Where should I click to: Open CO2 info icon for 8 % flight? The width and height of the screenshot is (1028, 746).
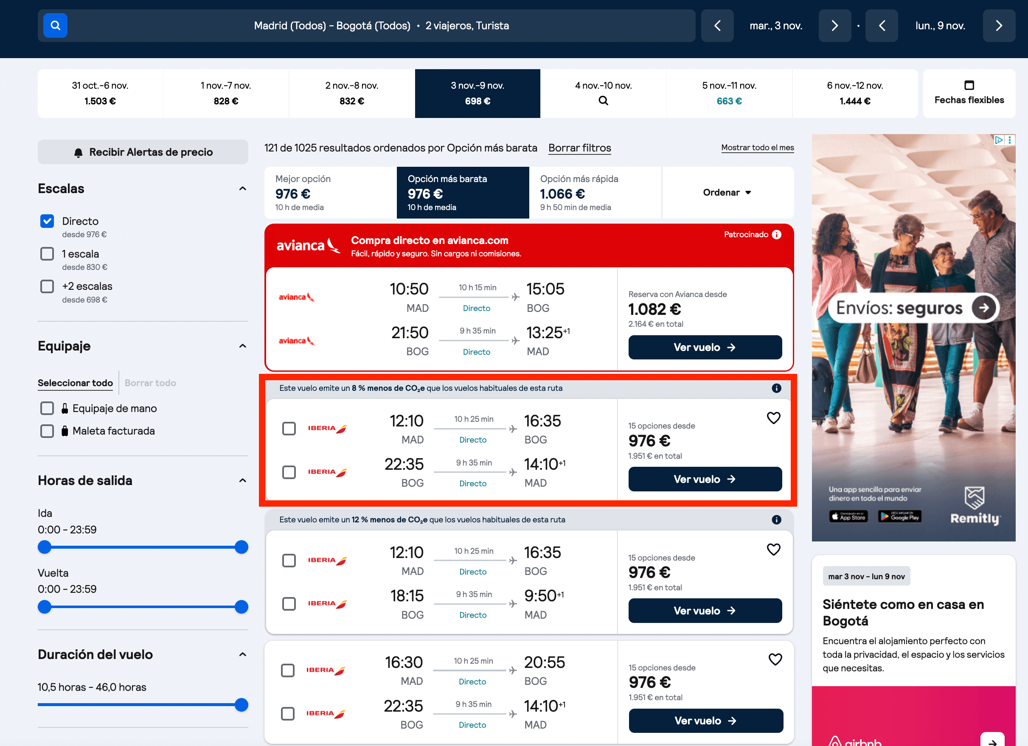(776, 388)
